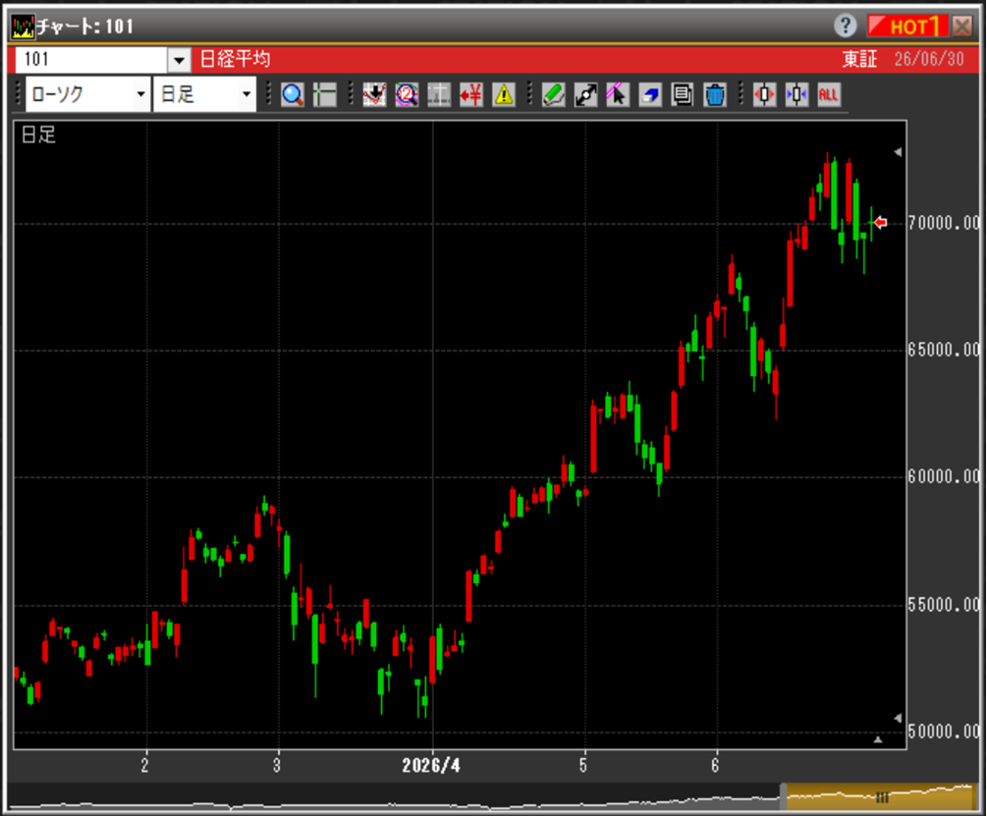The image size is (987, 816).
Task: Click the gray table grid icon
Action: [x=439, y=95]
